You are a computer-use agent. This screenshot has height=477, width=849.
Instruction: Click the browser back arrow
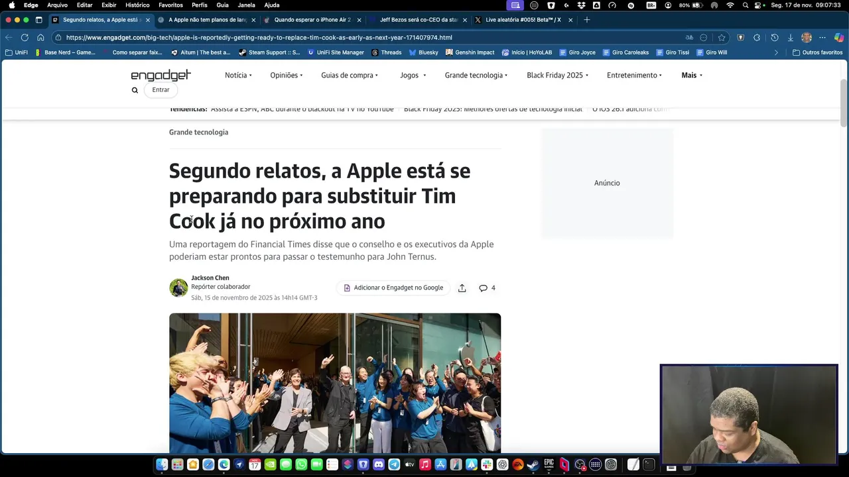[9, 38]
